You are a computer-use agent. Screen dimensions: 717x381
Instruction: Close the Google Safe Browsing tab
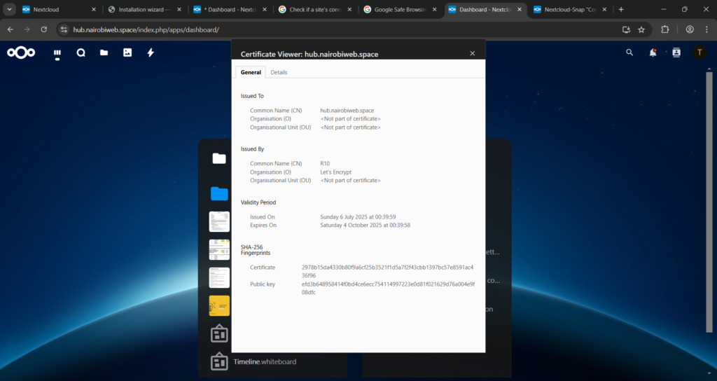pos(434,9)
